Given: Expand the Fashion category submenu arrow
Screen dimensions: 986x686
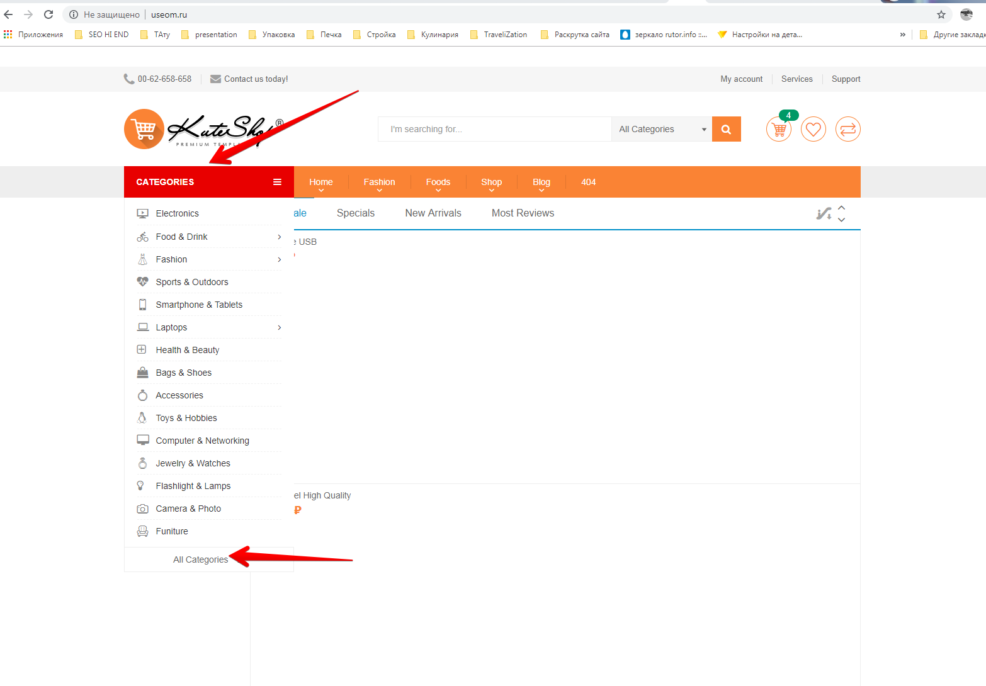Looking at the screenshot, I should click(279, 259).
